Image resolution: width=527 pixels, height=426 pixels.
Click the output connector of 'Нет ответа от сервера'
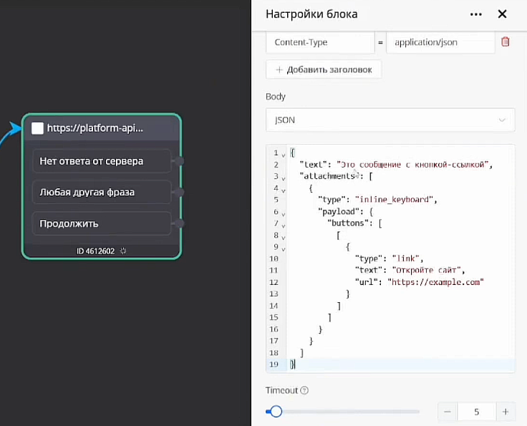click(x=179, y=161)
